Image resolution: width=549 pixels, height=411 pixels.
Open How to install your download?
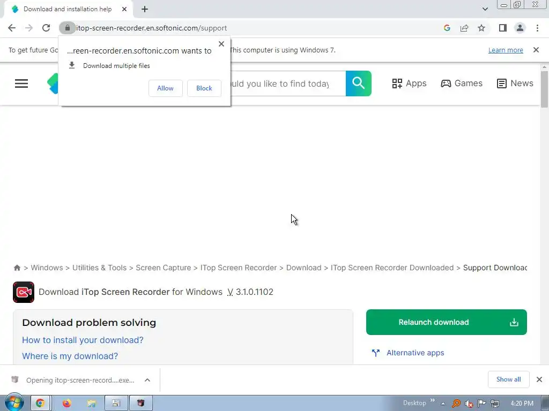tap(83, 340)
